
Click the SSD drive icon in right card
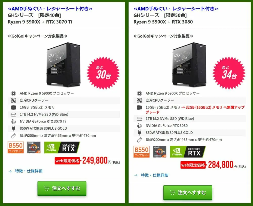coord(139,119)
